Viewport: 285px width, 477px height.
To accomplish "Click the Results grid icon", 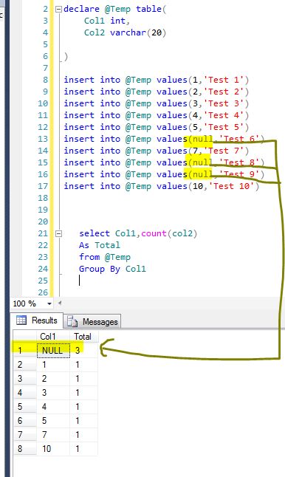I will pyautogui.click(x=21, y=320).
